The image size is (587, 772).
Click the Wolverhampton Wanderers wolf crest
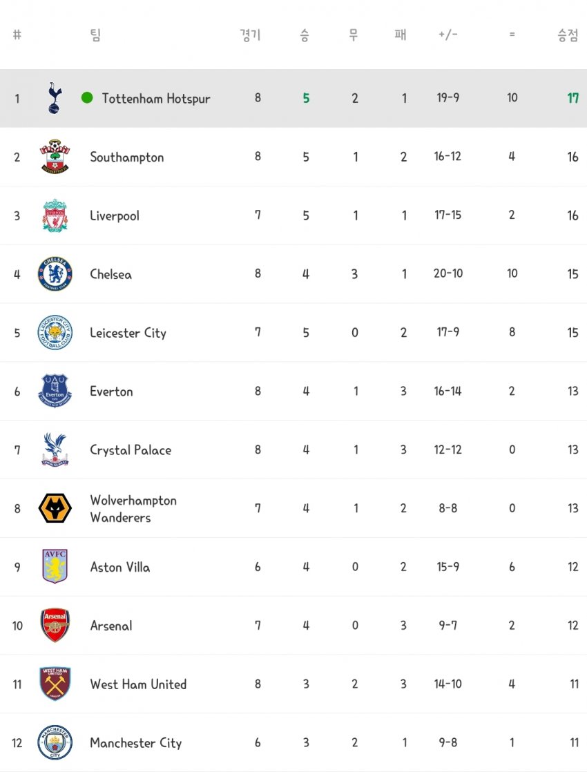(55, 508)
